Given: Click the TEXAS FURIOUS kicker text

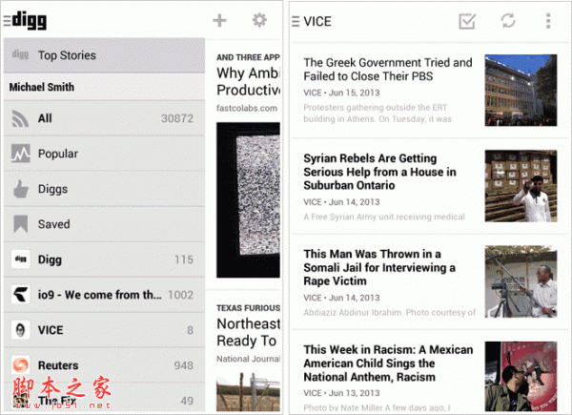Looking at the screenshot, I should 249,308.
